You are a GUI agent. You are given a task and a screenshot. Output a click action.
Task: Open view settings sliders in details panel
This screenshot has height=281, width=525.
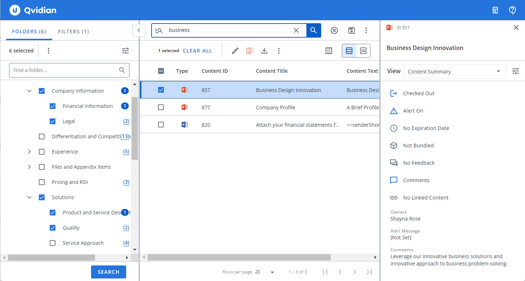tap(516, 71)
